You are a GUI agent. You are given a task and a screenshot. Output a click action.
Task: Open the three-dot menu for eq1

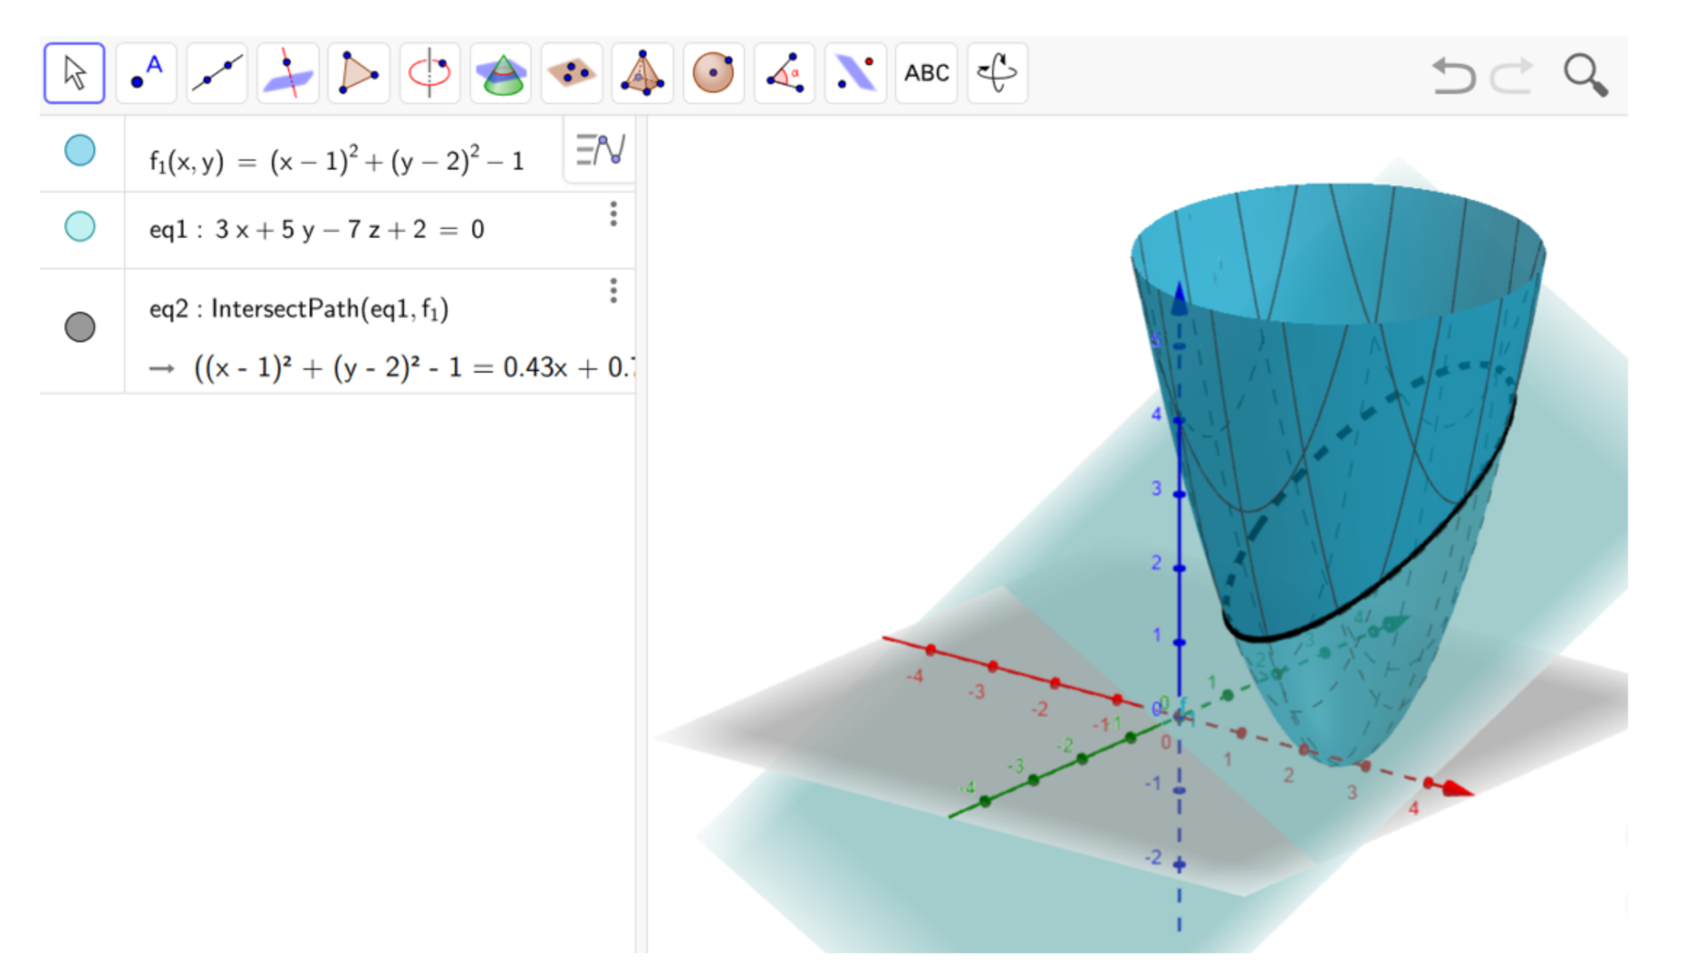click(x=614, y=214)
